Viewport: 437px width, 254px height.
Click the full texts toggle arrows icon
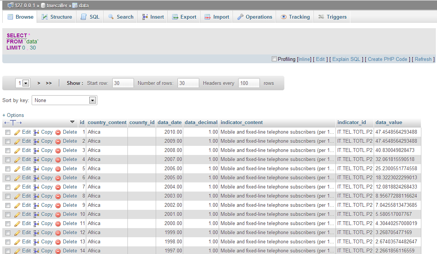pos(13,123)
